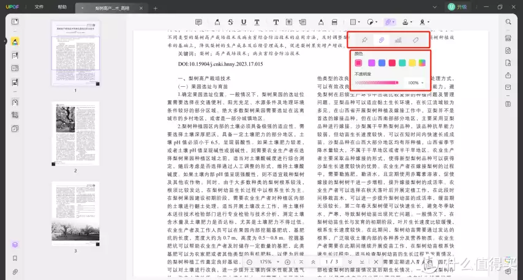Select the underline text tool

(x=244, y=23)
